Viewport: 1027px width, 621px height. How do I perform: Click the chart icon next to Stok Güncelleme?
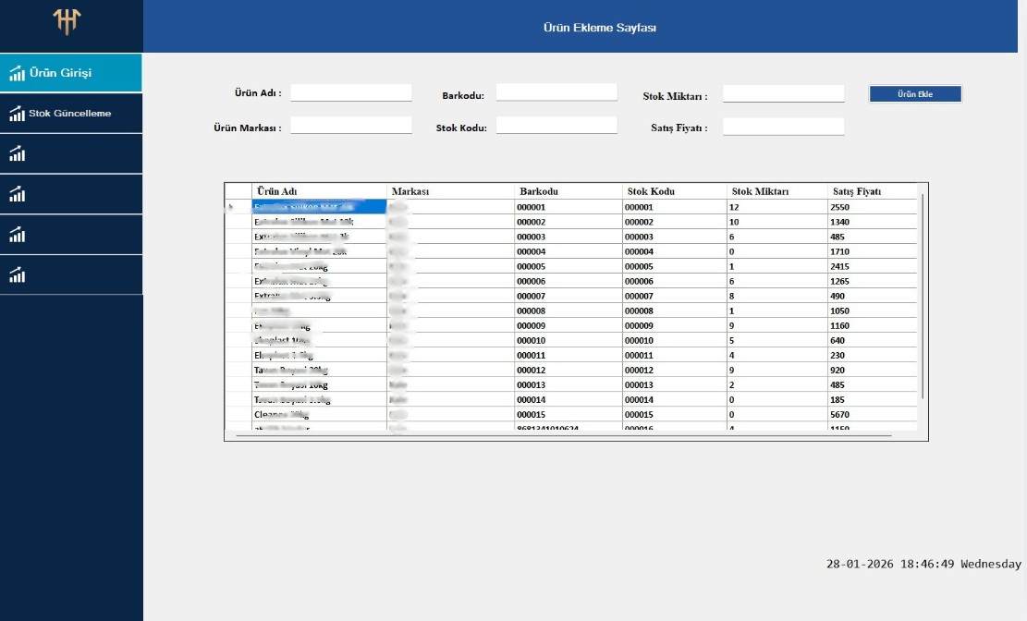[17, 114]
